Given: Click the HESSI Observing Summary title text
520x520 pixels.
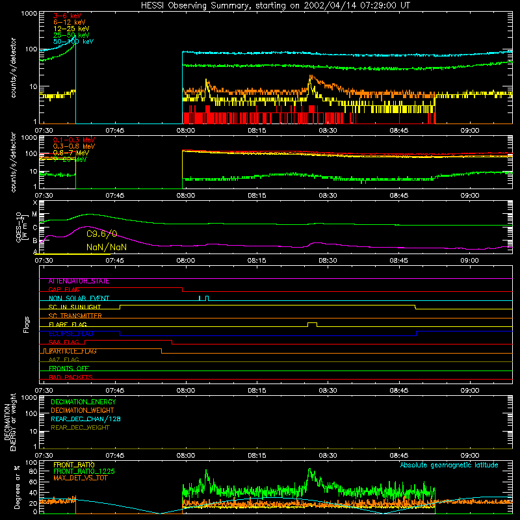Looking at the screenshot, I should point(276,5).
